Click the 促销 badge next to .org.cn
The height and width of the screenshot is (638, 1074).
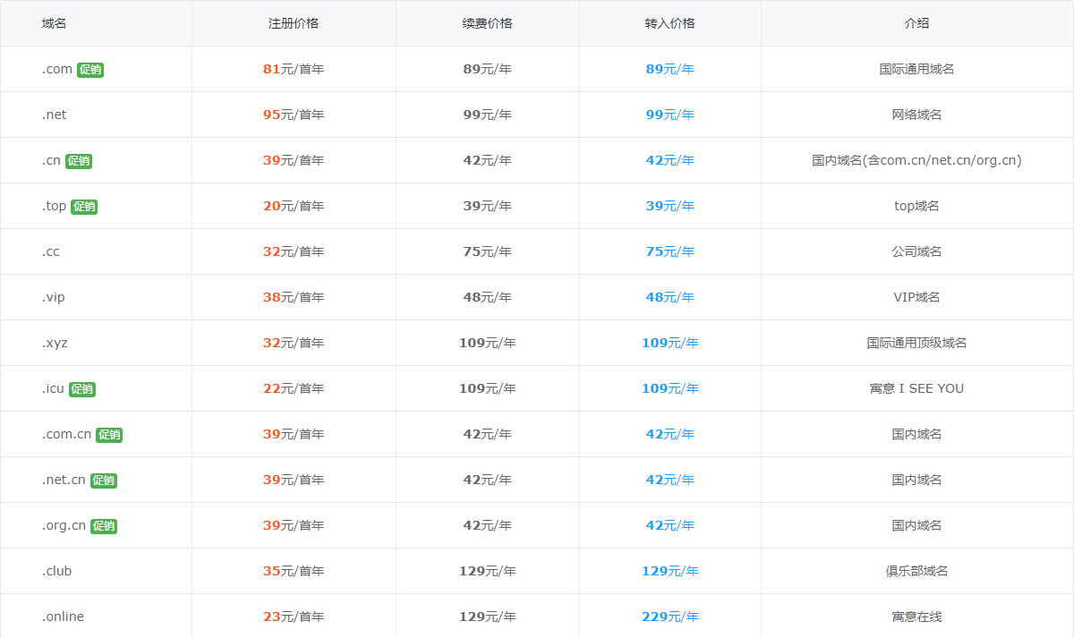pos(104,526)
